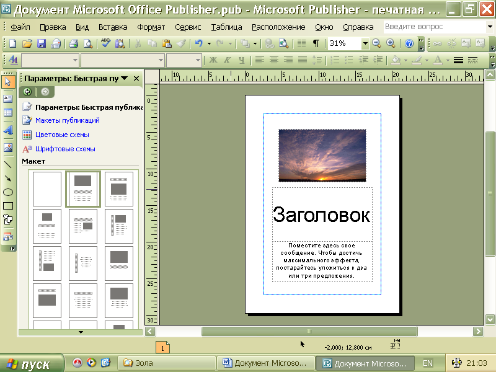
Task: Open the zoom percentage dropdown showing 31%
Action: pyautogui.click(x=365, y=43)
